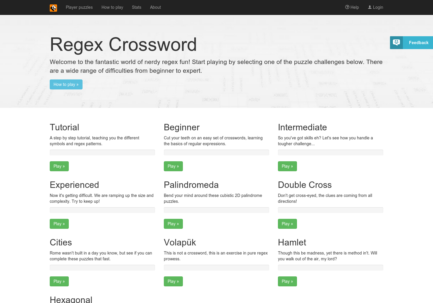Start the Experienced puzzles
433x303 pixels.
[x=59, y=224]
